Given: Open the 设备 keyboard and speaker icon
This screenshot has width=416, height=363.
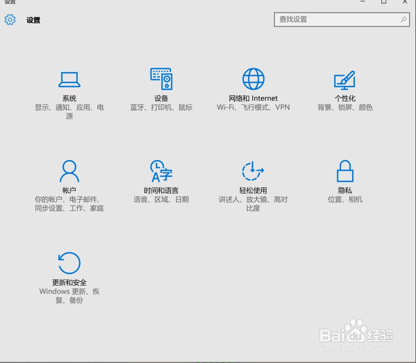Looking at the screenshot, I should coord(161,79).
